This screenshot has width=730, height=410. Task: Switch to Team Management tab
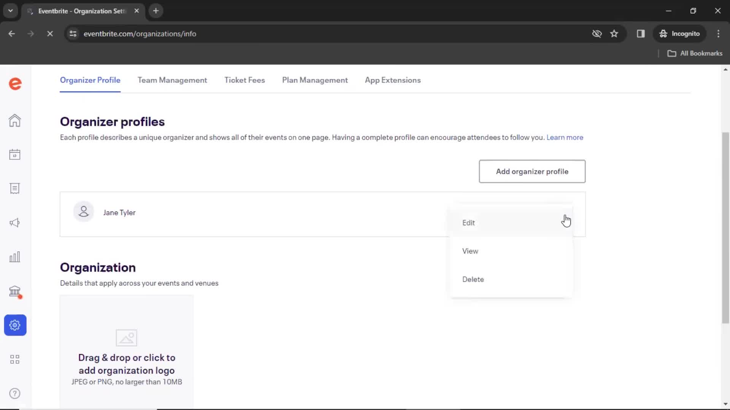[173, 80]
